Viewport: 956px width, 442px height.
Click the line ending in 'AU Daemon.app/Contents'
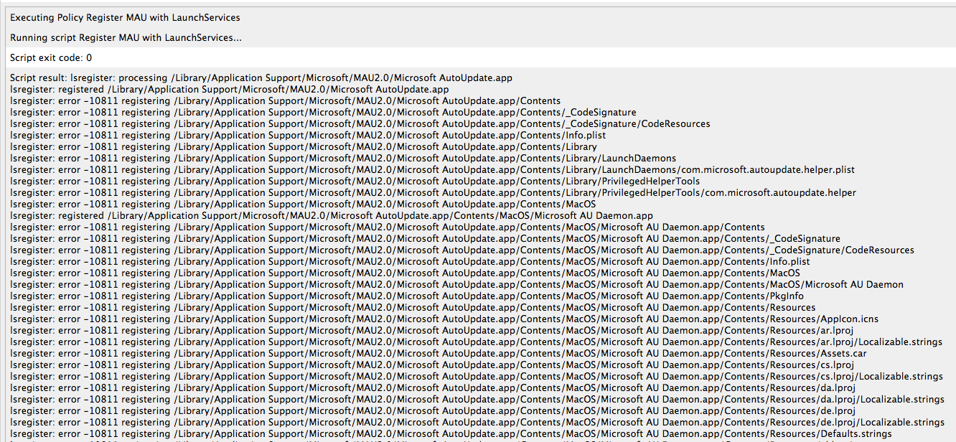click(388, 227)
